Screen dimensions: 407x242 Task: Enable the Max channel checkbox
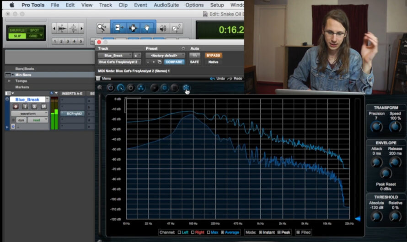(x=209, y=232)
